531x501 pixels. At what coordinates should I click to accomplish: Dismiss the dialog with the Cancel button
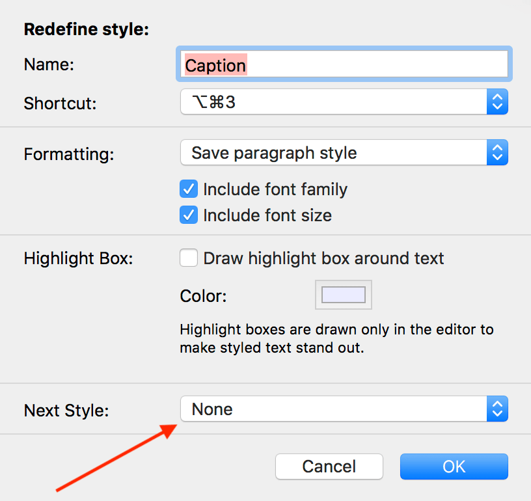pos(329,467)
